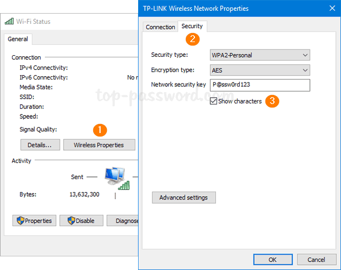This screenshot has height=270, width=341.
Task: Click the Wi-Fi signal bars title icon
Action: point(9,21)
